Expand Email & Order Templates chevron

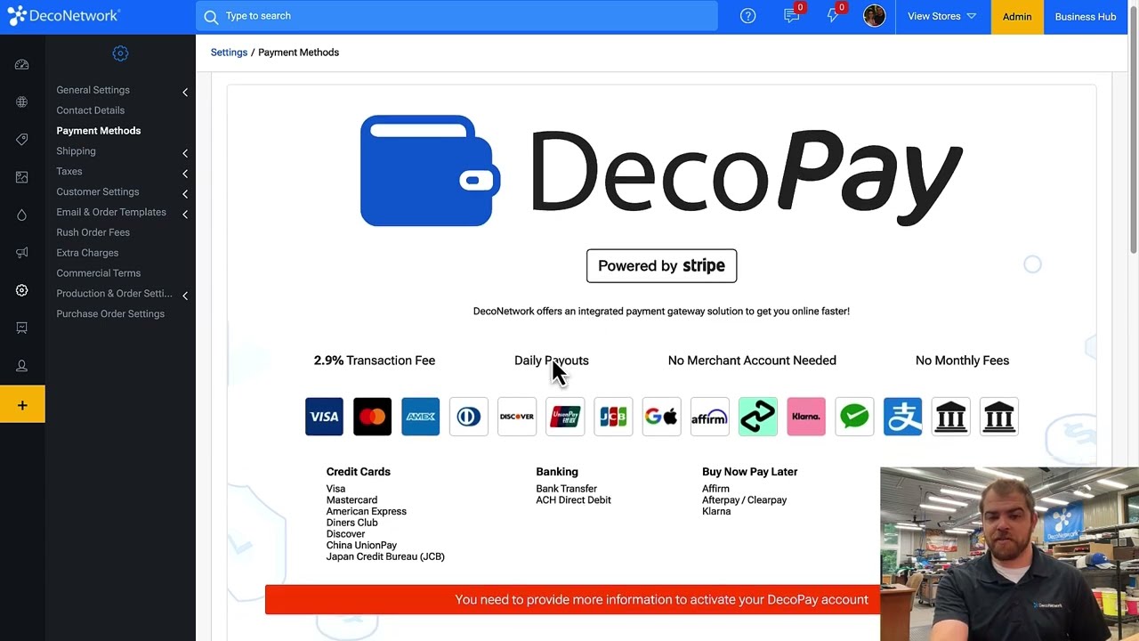point(185,215)
